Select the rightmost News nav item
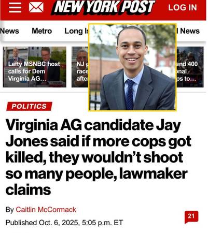This screenshot has width=208, height=233. point(188,31)
